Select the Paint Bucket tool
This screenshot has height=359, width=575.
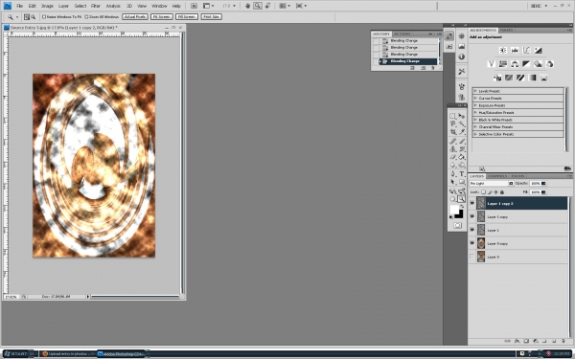click(x=462, y=157)
